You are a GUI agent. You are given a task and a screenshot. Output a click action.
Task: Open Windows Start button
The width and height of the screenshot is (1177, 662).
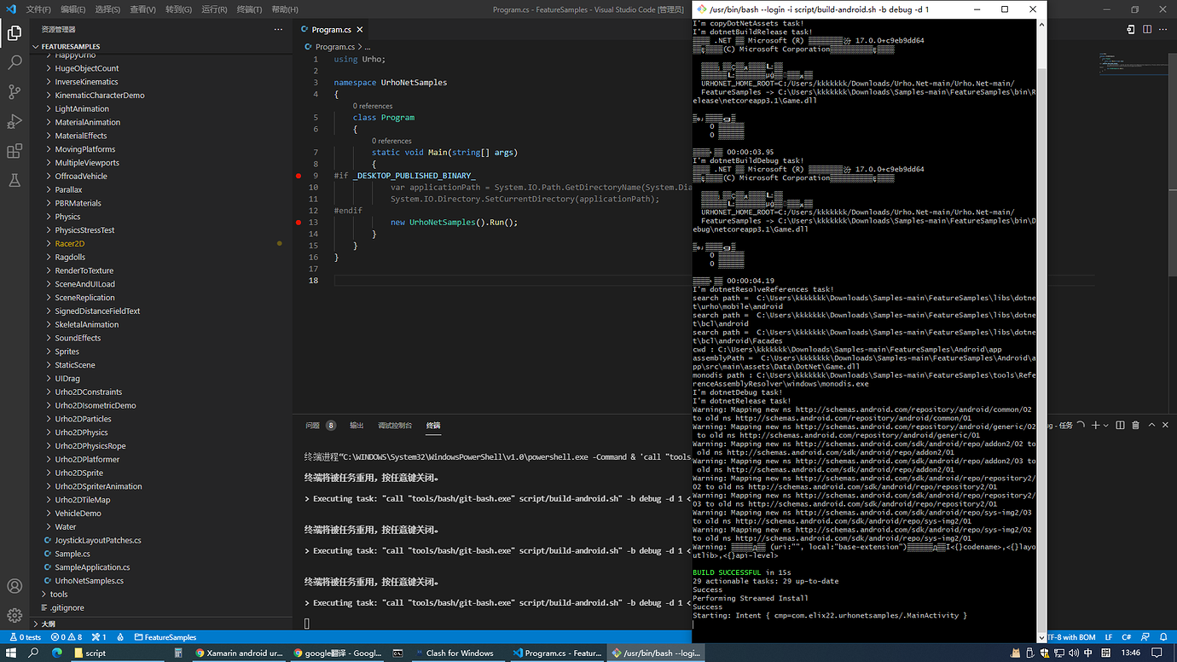click(10, 653)
